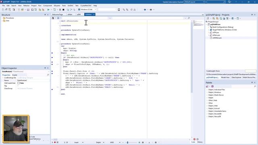Select the Uses node in Structure
Screen dimensions: 258x145
7,21
